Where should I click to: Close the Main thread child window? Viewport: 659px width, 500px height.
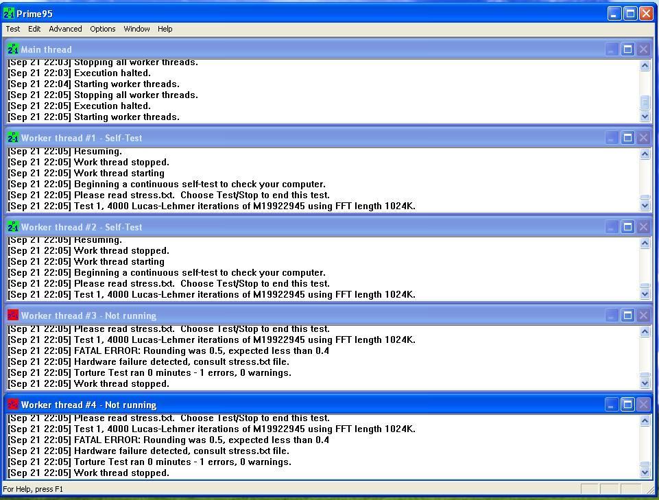(643, 49)
